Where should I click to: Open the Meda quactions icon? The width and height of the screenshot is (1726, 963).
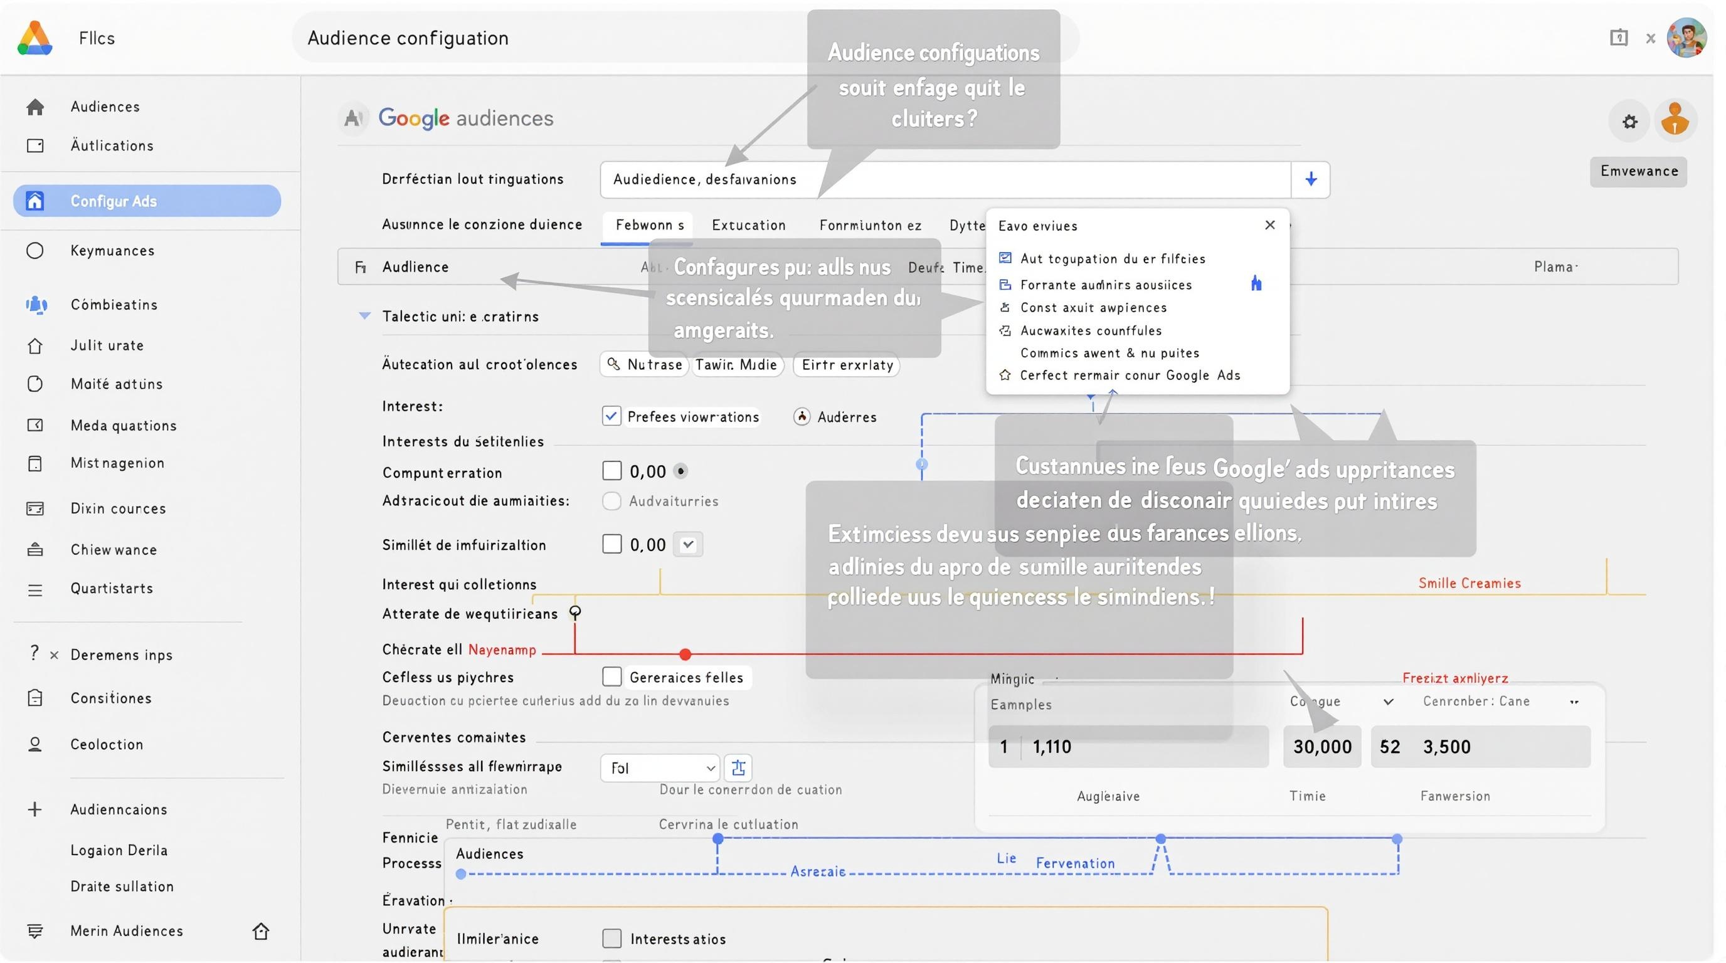tap(35, 425)
